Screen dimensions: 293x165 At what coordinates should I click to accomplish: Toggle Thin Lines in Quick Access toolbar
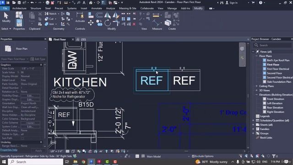point(103,3)
